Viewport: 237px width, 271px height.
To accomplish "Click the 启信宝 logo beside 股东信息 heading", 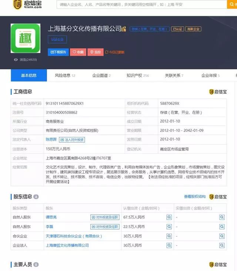I will [218, 197].
